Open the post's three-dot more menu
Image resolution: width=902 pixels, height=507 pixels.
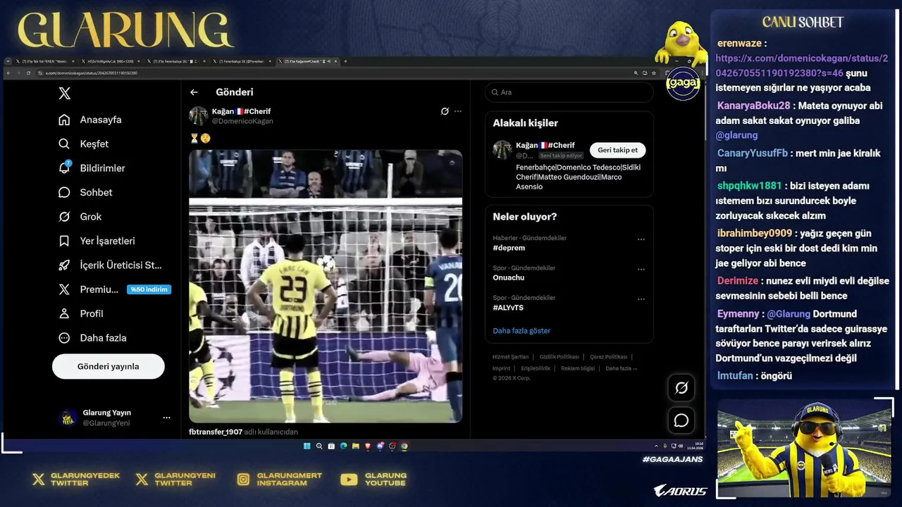[458, 111]
